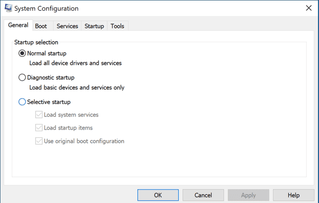
Task: Toggle Use original boot configuration checkbox
Action: coord(39,141)
